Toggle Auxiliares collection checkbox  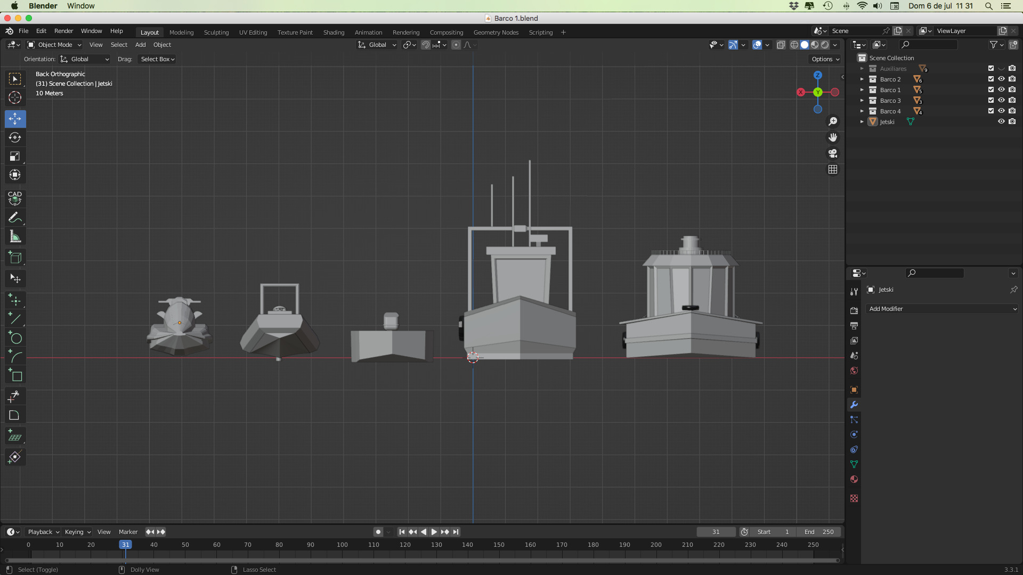(991, 68)
